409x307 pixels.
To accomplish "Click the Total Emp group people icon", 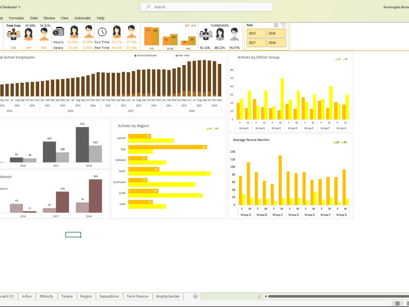I will click(13, 34).
